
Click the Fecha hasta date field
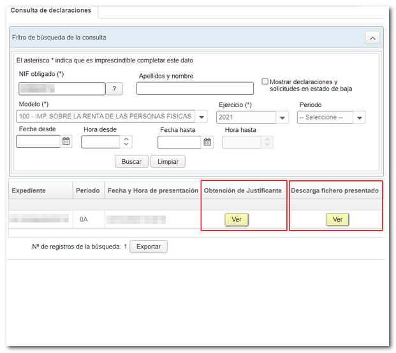(x=179, y=142)
